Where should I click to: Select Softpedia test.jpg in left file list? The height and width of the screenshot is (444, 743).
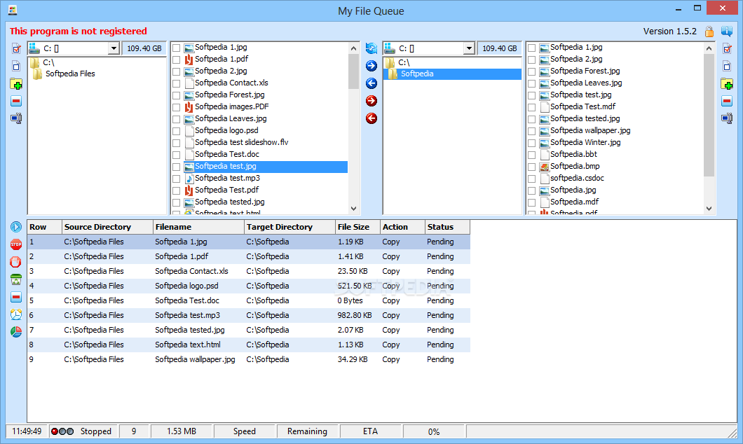point(266,167)
